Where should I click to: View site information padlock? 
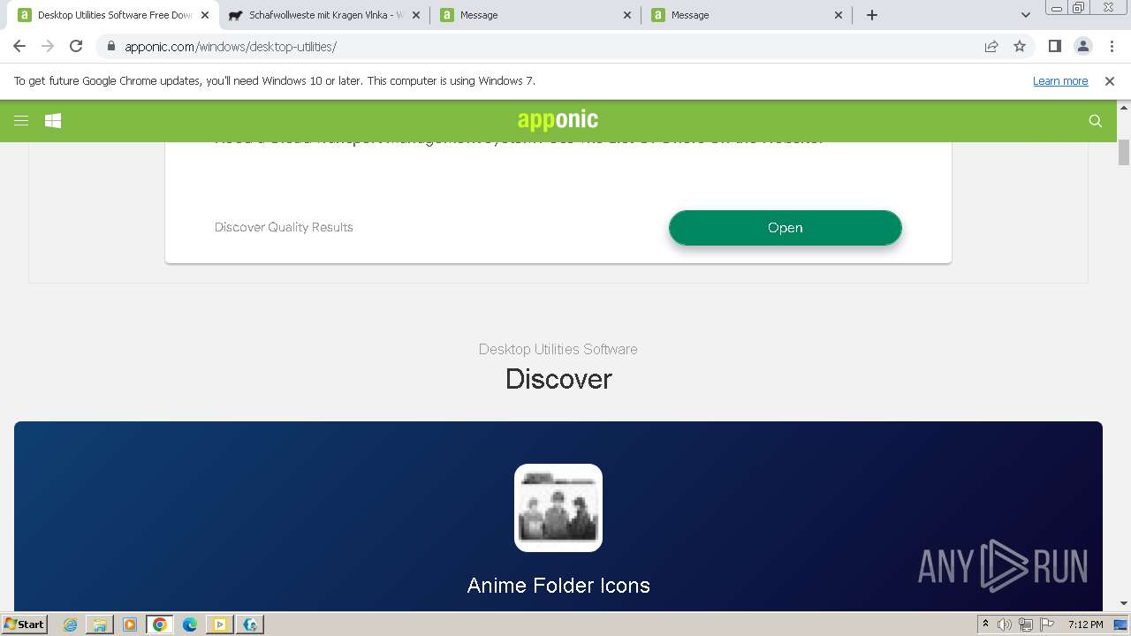point(111,47)
